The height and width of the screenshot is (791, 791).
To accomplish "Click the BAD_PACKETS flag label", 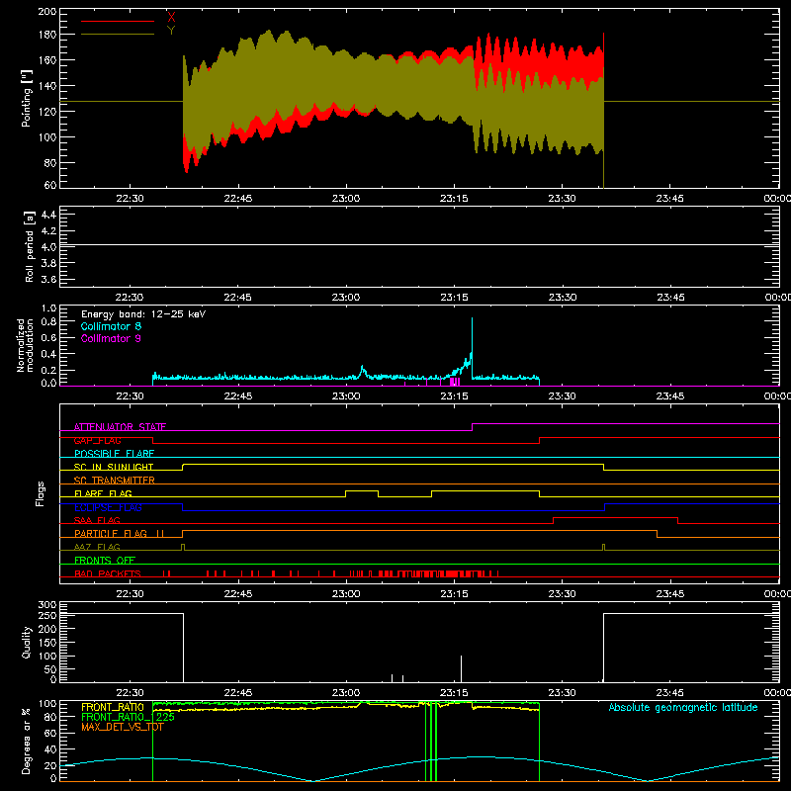I will (x=108, y=573).
